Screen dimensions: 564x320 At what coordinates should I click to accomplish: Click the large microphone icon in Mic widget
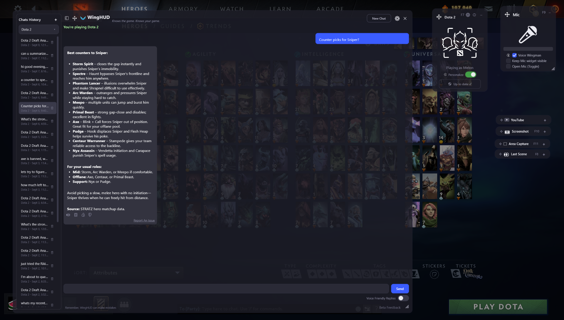(x=528, y=34)
